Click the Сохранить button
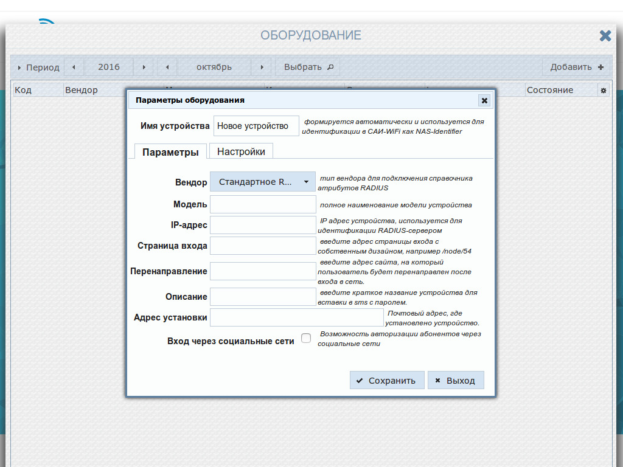Screen dimensions: 623x467 point(387,379)
